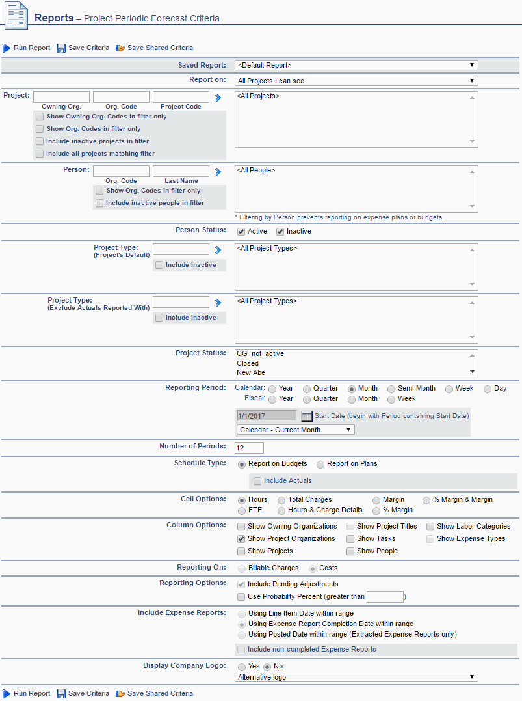Image resolution: width=522 pixels, height=701 pixels.
Task: Select Yes for Display Company Logo
Action: click(x=242, y=667)
